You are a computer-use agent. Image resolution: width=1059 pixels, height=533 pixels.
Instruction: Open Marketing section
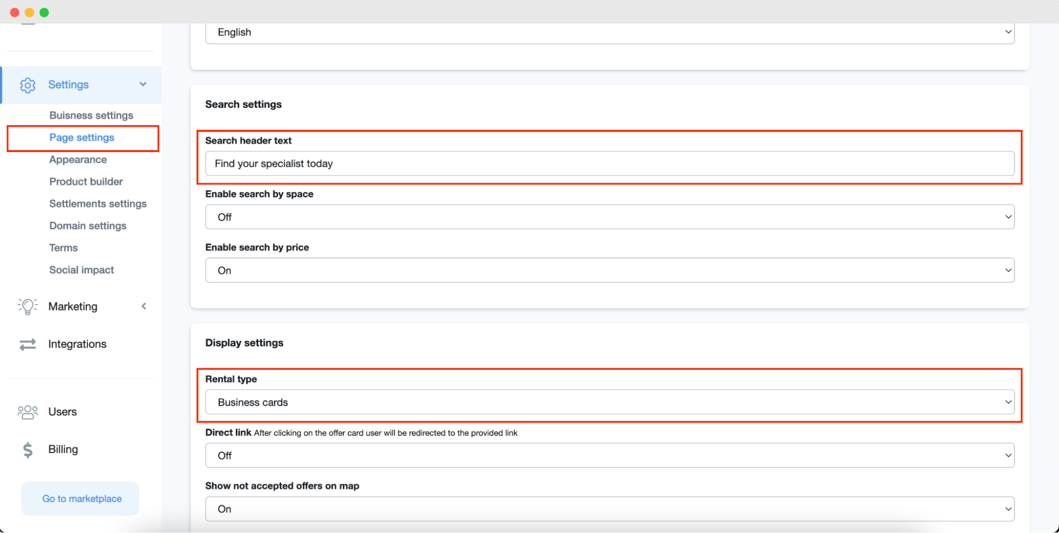[x=73, y=306]
